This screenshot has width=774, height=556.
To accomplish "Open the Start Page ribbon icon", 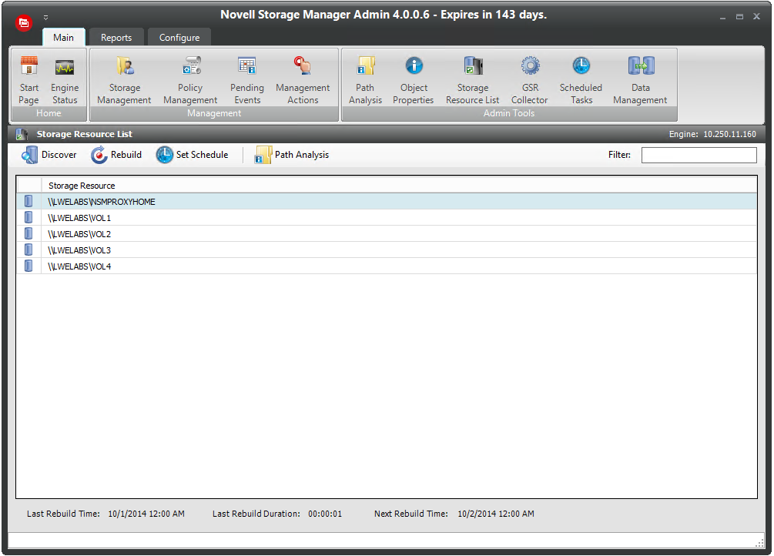I will [x=29, y=80].
